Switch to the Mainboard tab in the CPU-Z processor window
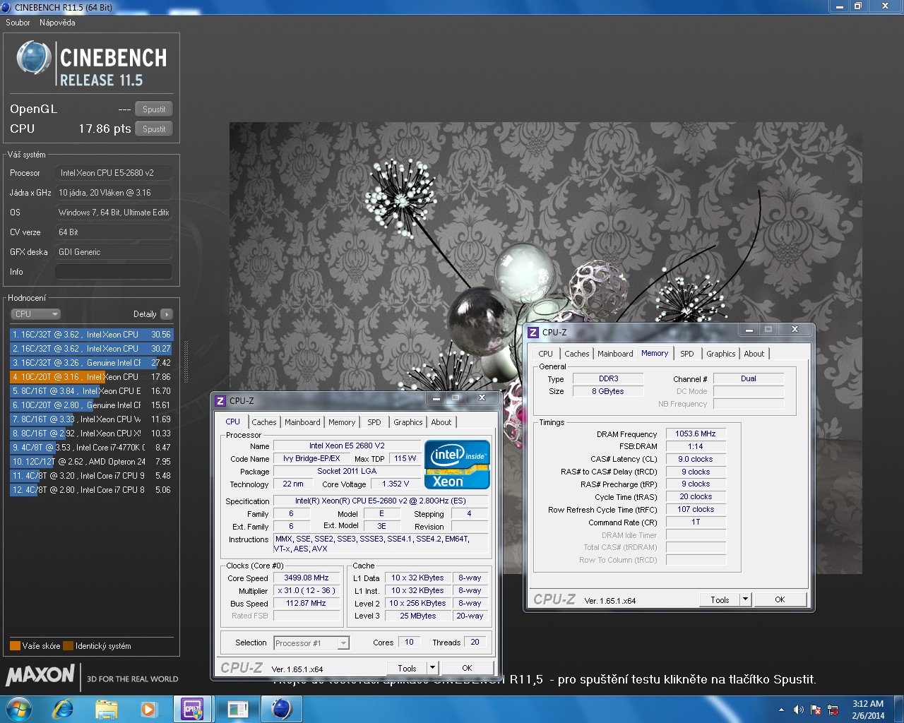The image size is (904, 723). [x=302, y=422]
